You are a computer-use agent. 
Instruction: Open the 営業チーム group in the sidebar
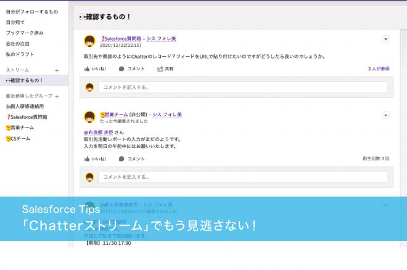click(20, 128)
